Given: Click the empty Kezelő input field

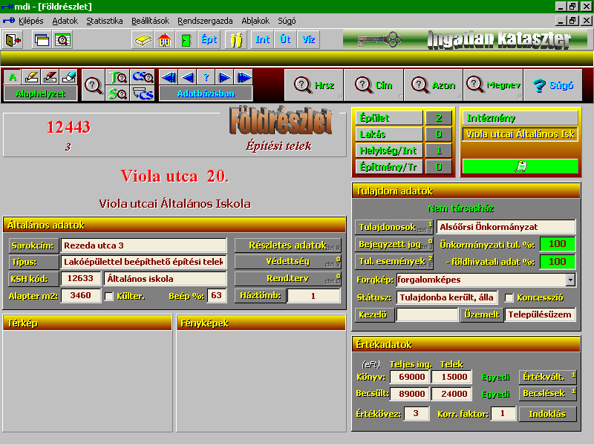Looking at the screenshot, I should click(x=427, y=314).
